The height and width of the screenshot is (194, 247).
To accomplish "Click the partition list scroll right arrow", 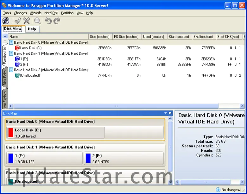I will [x=242, y=106].
